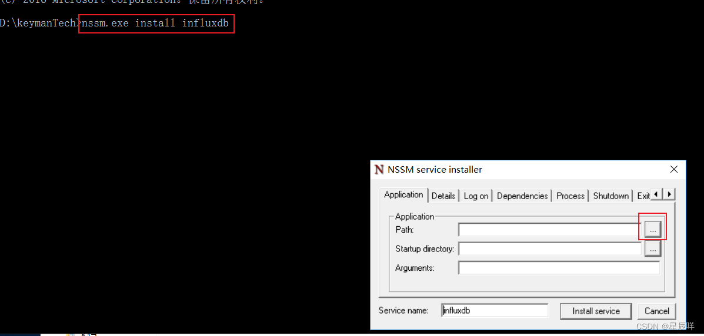Switch to the Details tab
This screenshot has height=336, width=704.
pos(443,196)
